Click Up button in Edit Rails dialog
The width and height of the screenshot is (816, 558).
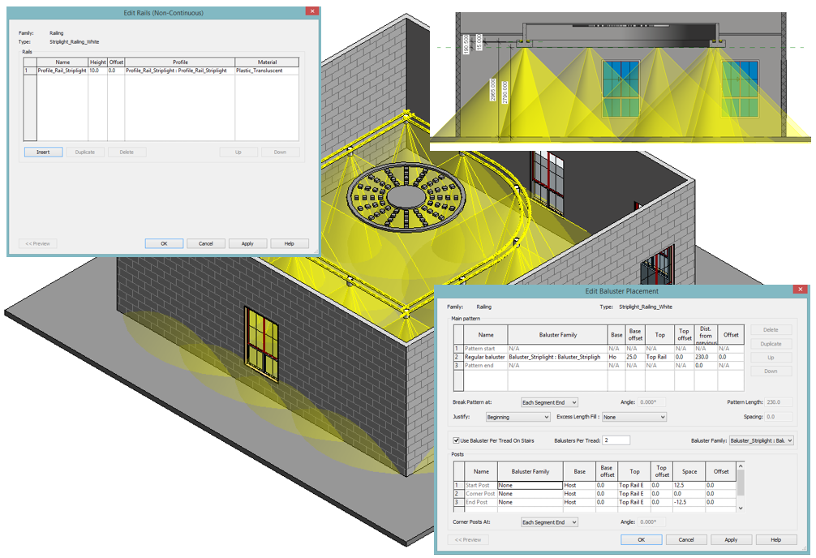(238, 152)
